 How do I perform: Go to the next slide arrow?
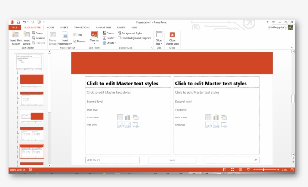[x=293, y=162]
